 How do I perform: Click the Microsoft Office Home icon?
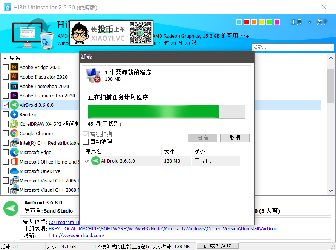14,162
